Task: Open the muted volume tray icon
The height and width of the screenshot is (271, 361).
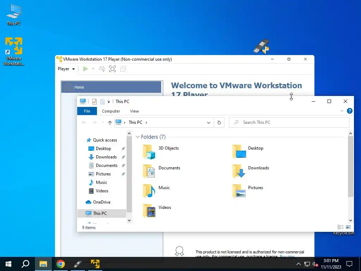Action: pyautogui.click(x=315, y=264)
